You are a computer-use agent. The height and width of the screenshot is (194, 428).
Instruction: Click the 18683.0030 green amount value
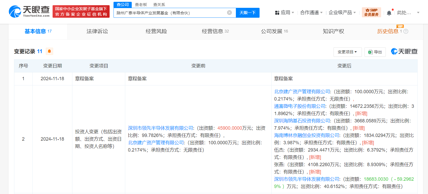376,179
